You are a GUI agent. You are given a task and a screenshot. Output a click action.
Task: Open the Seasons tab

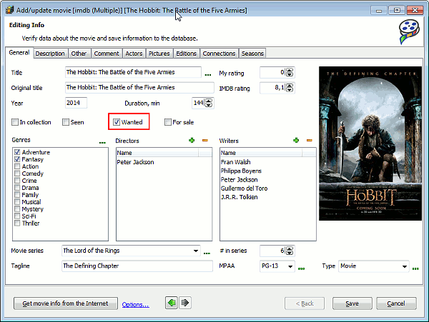(x=252, y=54)
